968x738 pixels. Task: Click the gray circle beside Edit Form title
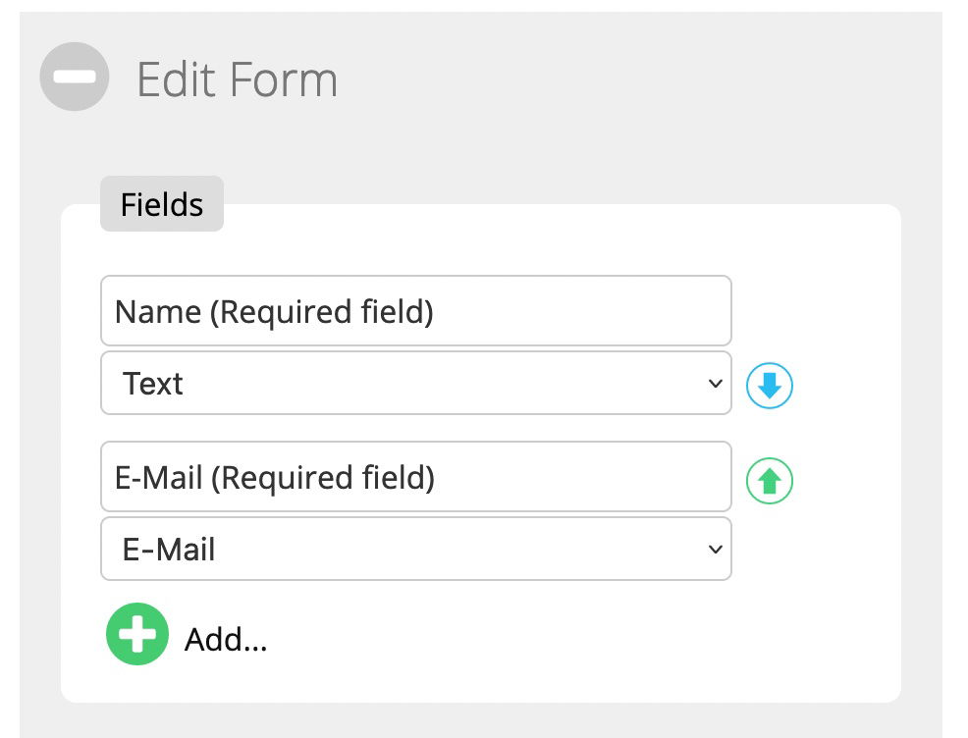pyautogui.click(x=75, y=77)
